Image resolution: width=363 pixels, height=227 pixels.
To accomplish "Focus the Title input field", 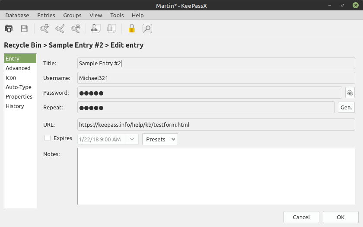I will tap(216, 63).
